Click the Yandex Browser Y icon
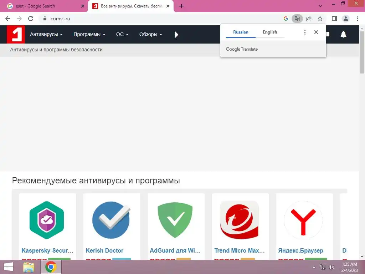The width and height of the screenshot is (365, 274). coord(303,220)
